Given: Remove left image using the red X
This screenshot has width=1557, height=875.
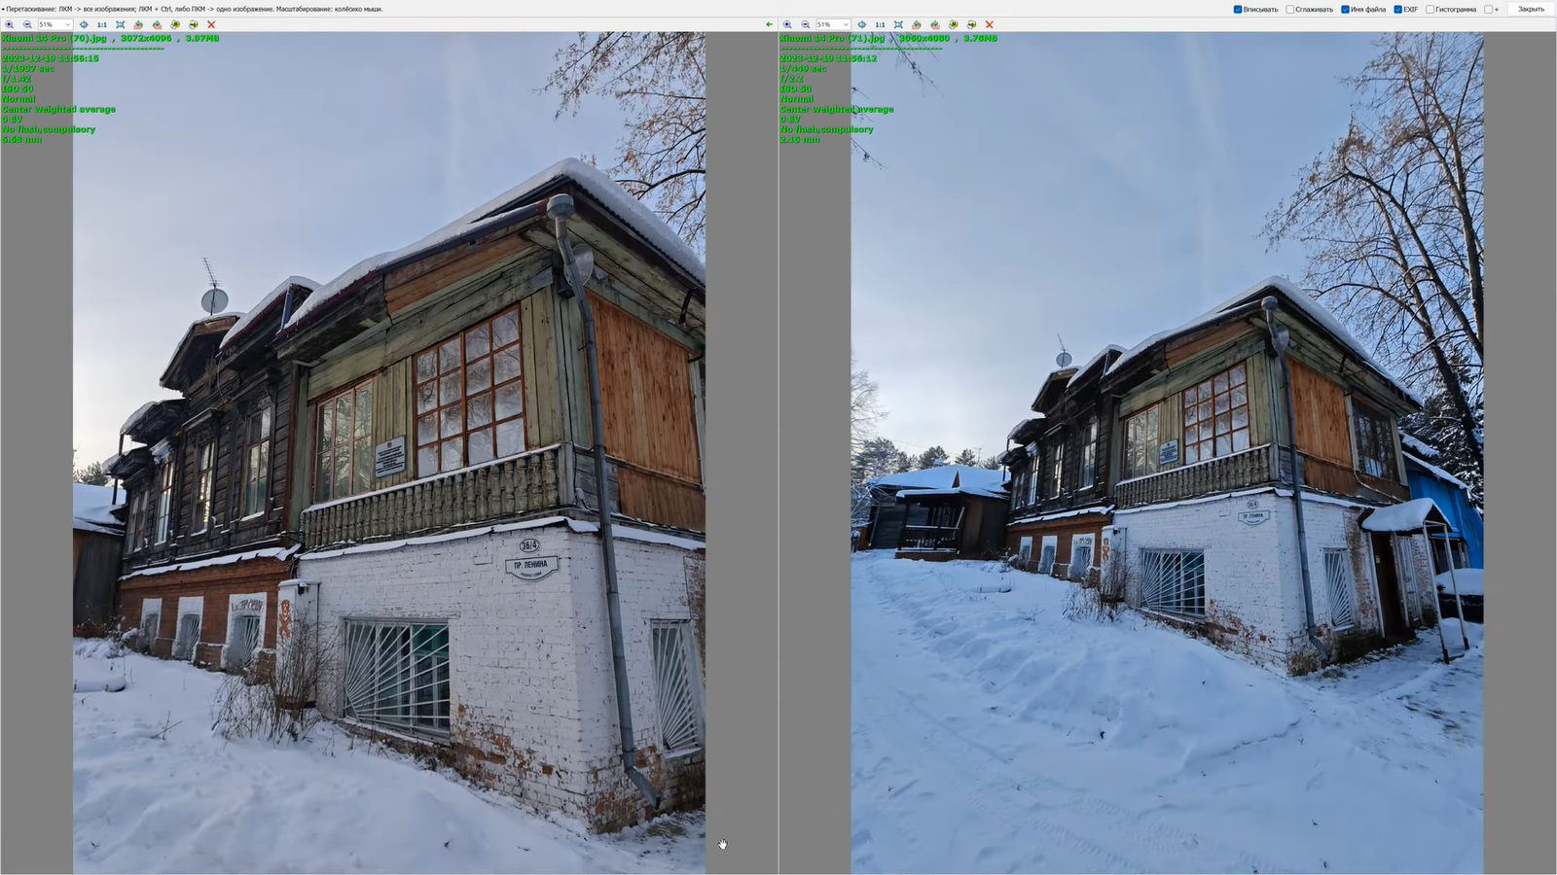Looking at the screenshot, I should (x=211, y=24).
